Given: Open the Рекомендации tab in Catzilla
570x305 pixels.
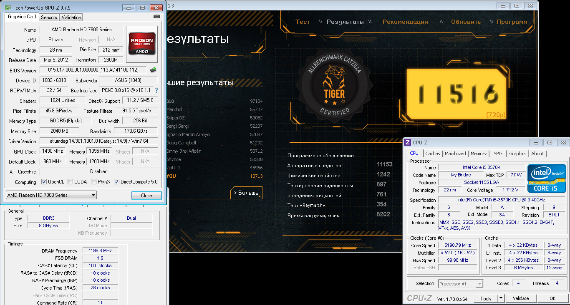Looking at the screenshot, I should [x=405, y=22].
